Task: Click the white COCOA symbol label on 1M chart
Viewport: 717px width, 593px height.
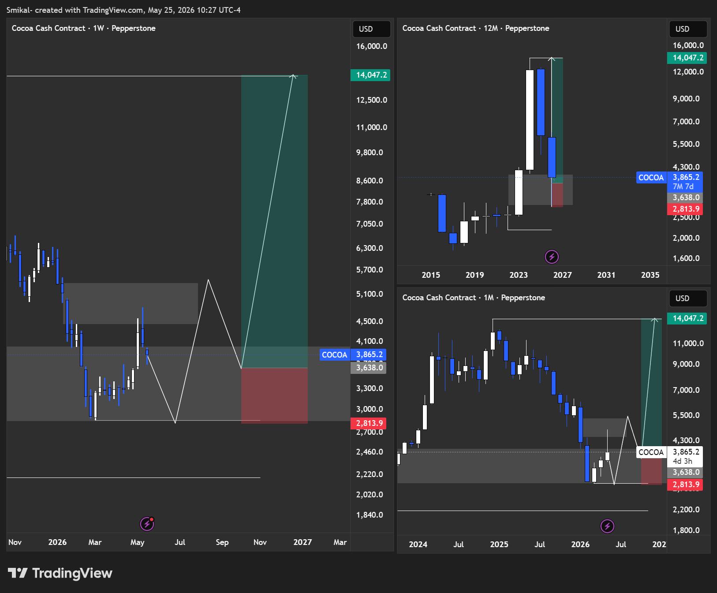Action: point(651,452)
